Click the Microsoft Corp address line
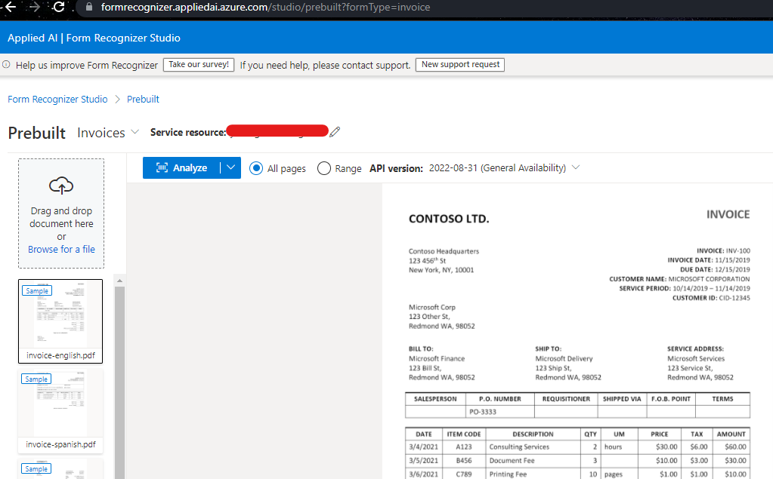This screenshot has height=479, width=773. click(x=432, y=307)
